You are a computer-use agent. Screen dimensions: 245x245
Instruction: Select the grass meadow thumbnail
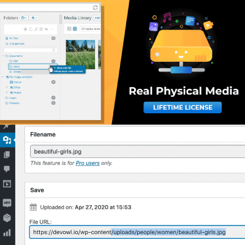click(x=80, y=55)
